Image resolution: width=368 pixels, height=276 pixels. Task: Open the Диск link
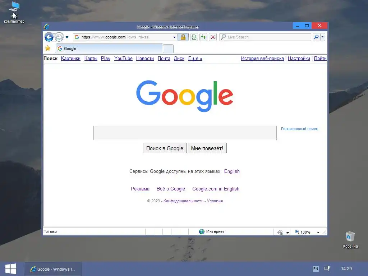coord(179,59)
